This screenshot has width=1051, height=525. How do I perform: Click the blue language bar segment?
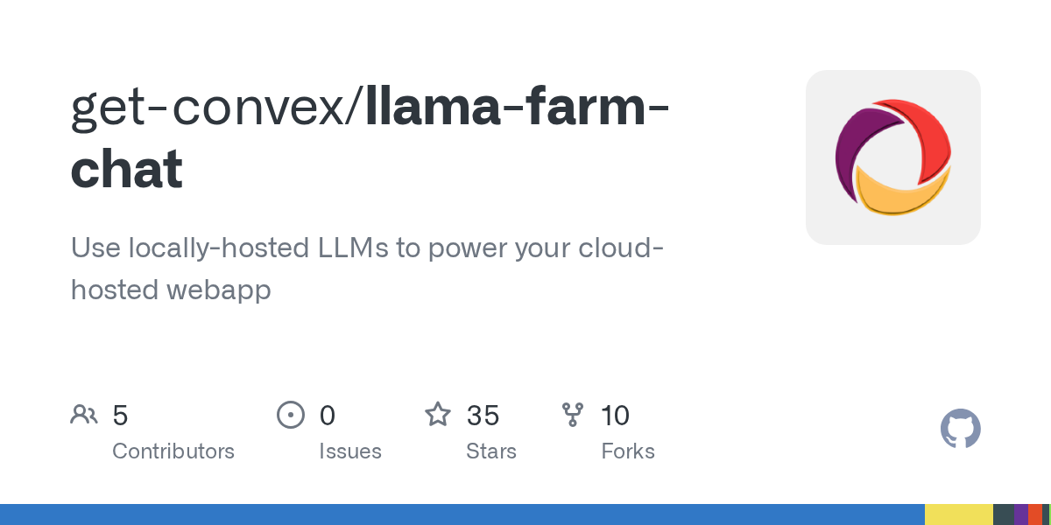462,514
